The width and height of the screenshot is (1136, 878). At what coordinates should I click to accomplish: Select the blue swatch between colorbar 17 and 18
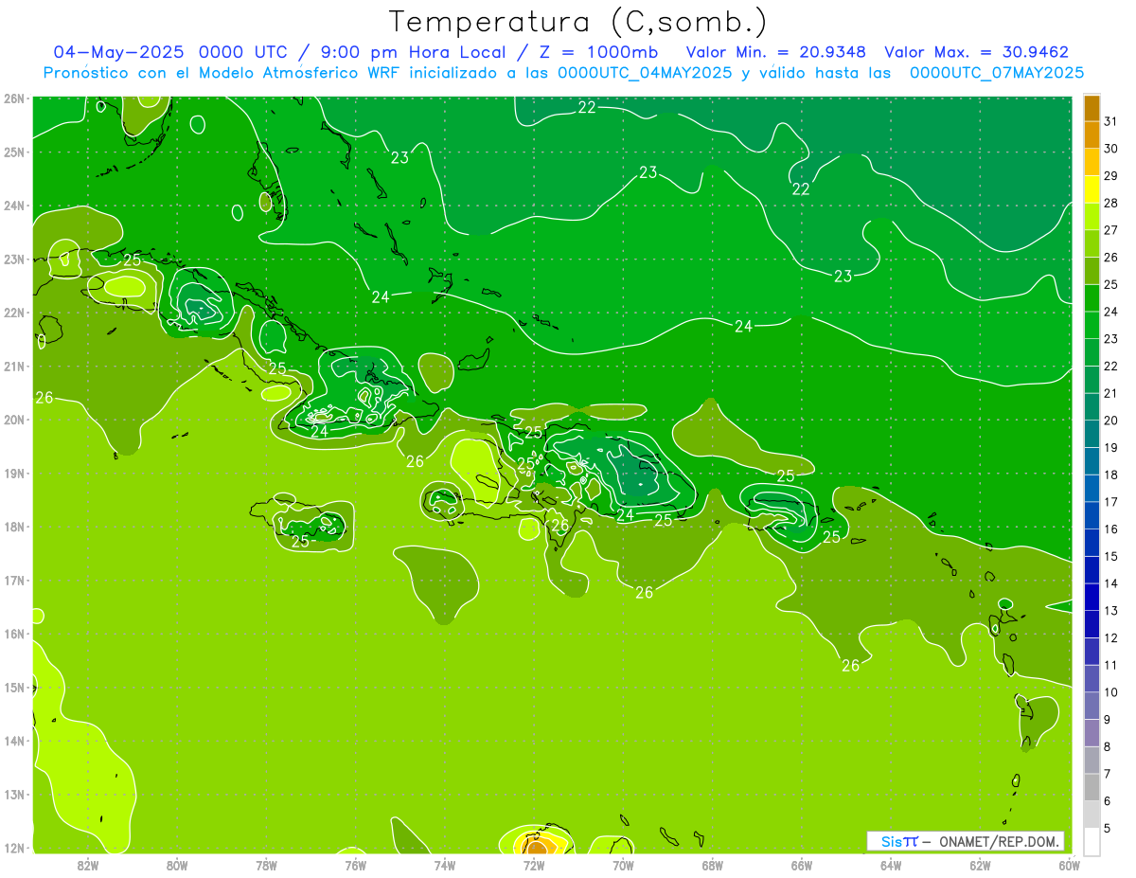click(1092, 489)
